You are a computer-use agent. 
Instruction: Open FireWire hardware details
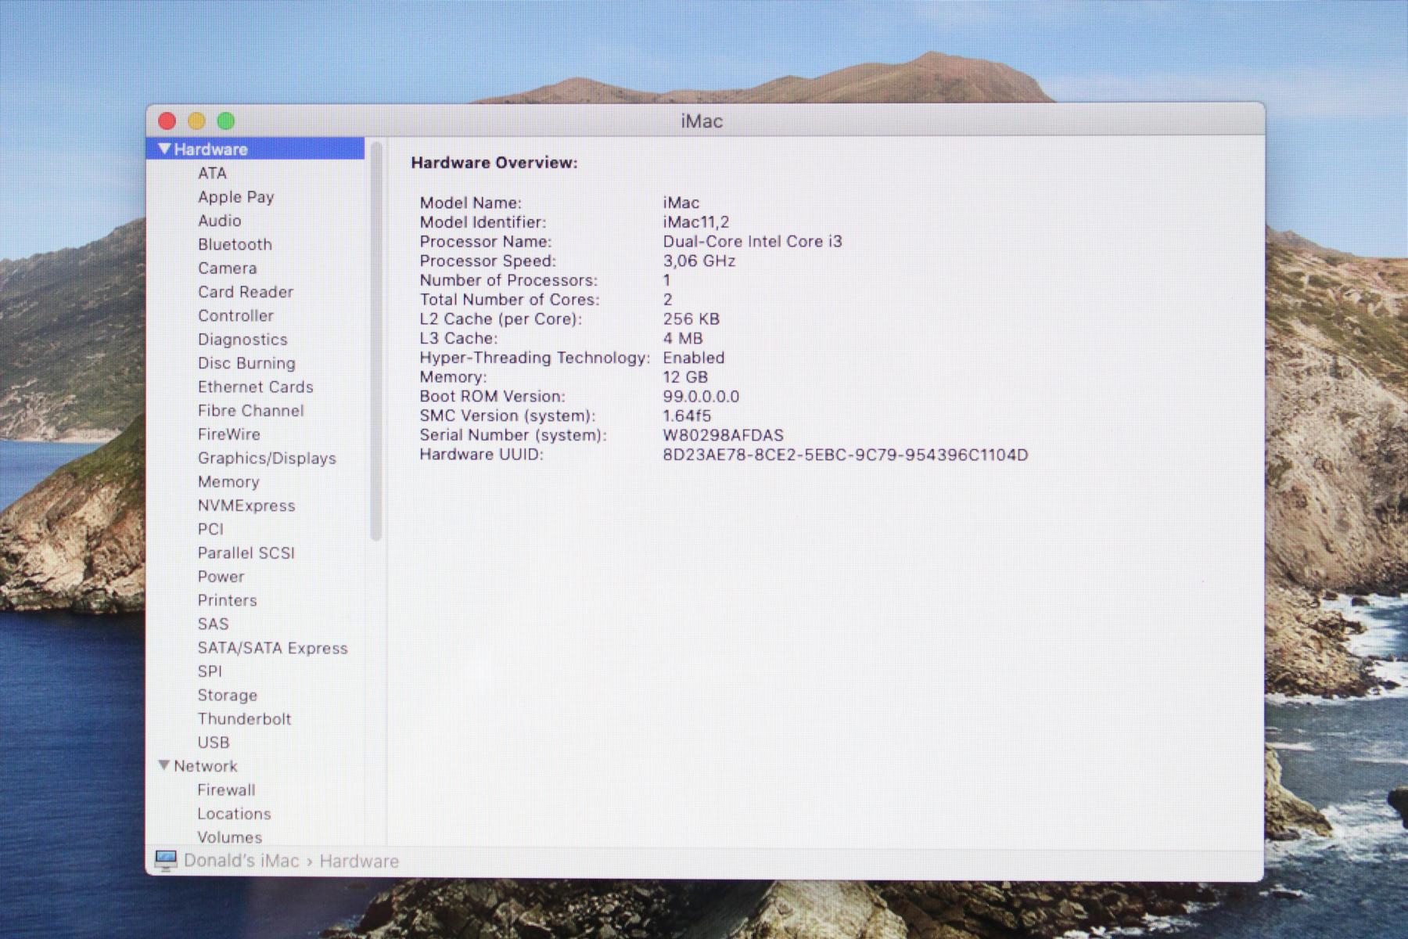(x=228, y=434)
